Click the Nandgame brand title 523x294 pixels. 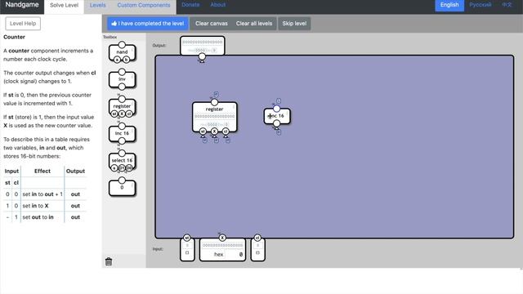[x=22, y=5]
